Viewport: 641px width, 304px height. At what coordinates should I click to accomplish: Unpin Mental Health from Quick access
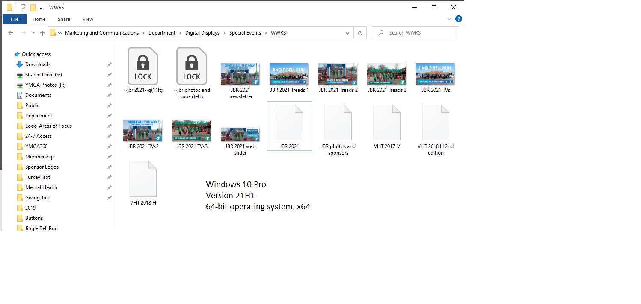[110, 187]
